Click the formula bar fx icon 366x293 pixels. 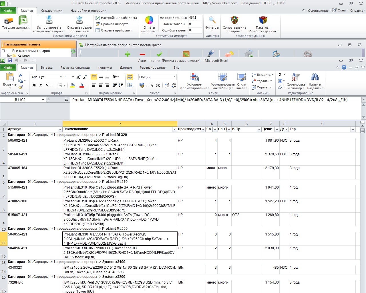66,100
